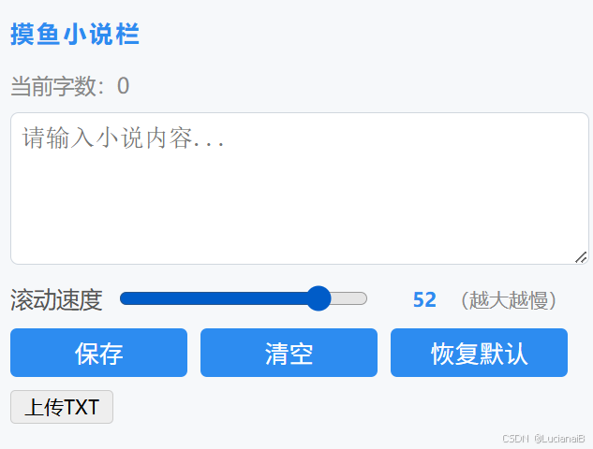Screen dimensions: 593x449
Task: Clear the novel content with 清空
Action: pyautogui.click(x=289, y=353)
